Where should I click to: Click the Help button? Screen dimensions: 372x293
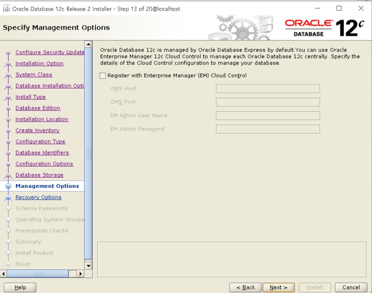tap(20, 287)
